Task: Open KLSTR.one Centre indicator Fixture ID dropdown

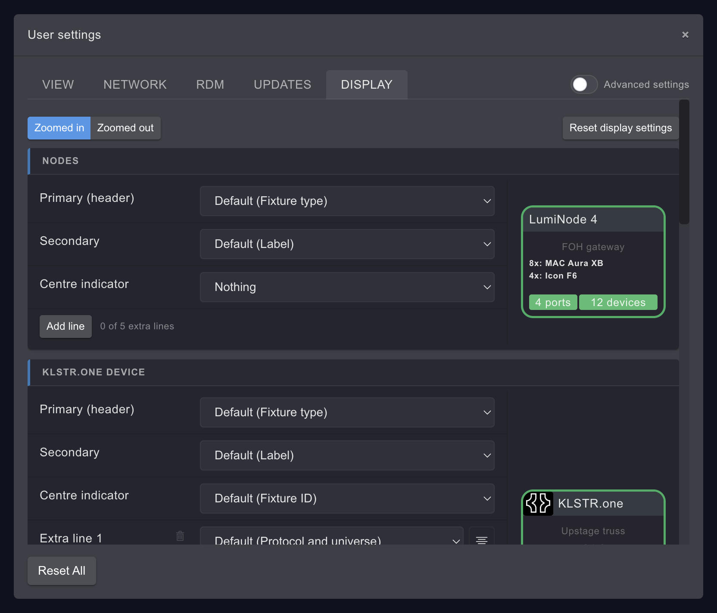Action: tap(347, 498)
